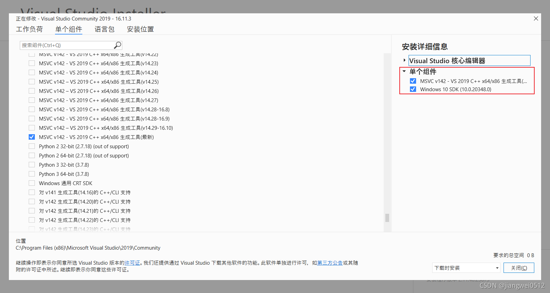Open the 语言包 tab

[105, 29]
